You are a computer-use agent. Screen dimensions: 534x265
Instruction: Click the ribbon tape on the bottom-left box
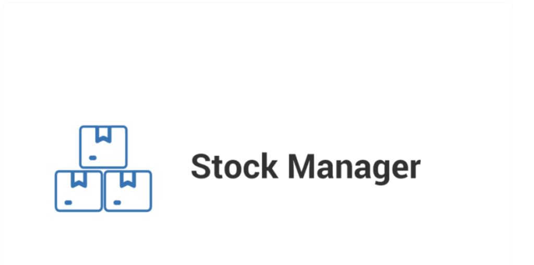click(79, 179)
